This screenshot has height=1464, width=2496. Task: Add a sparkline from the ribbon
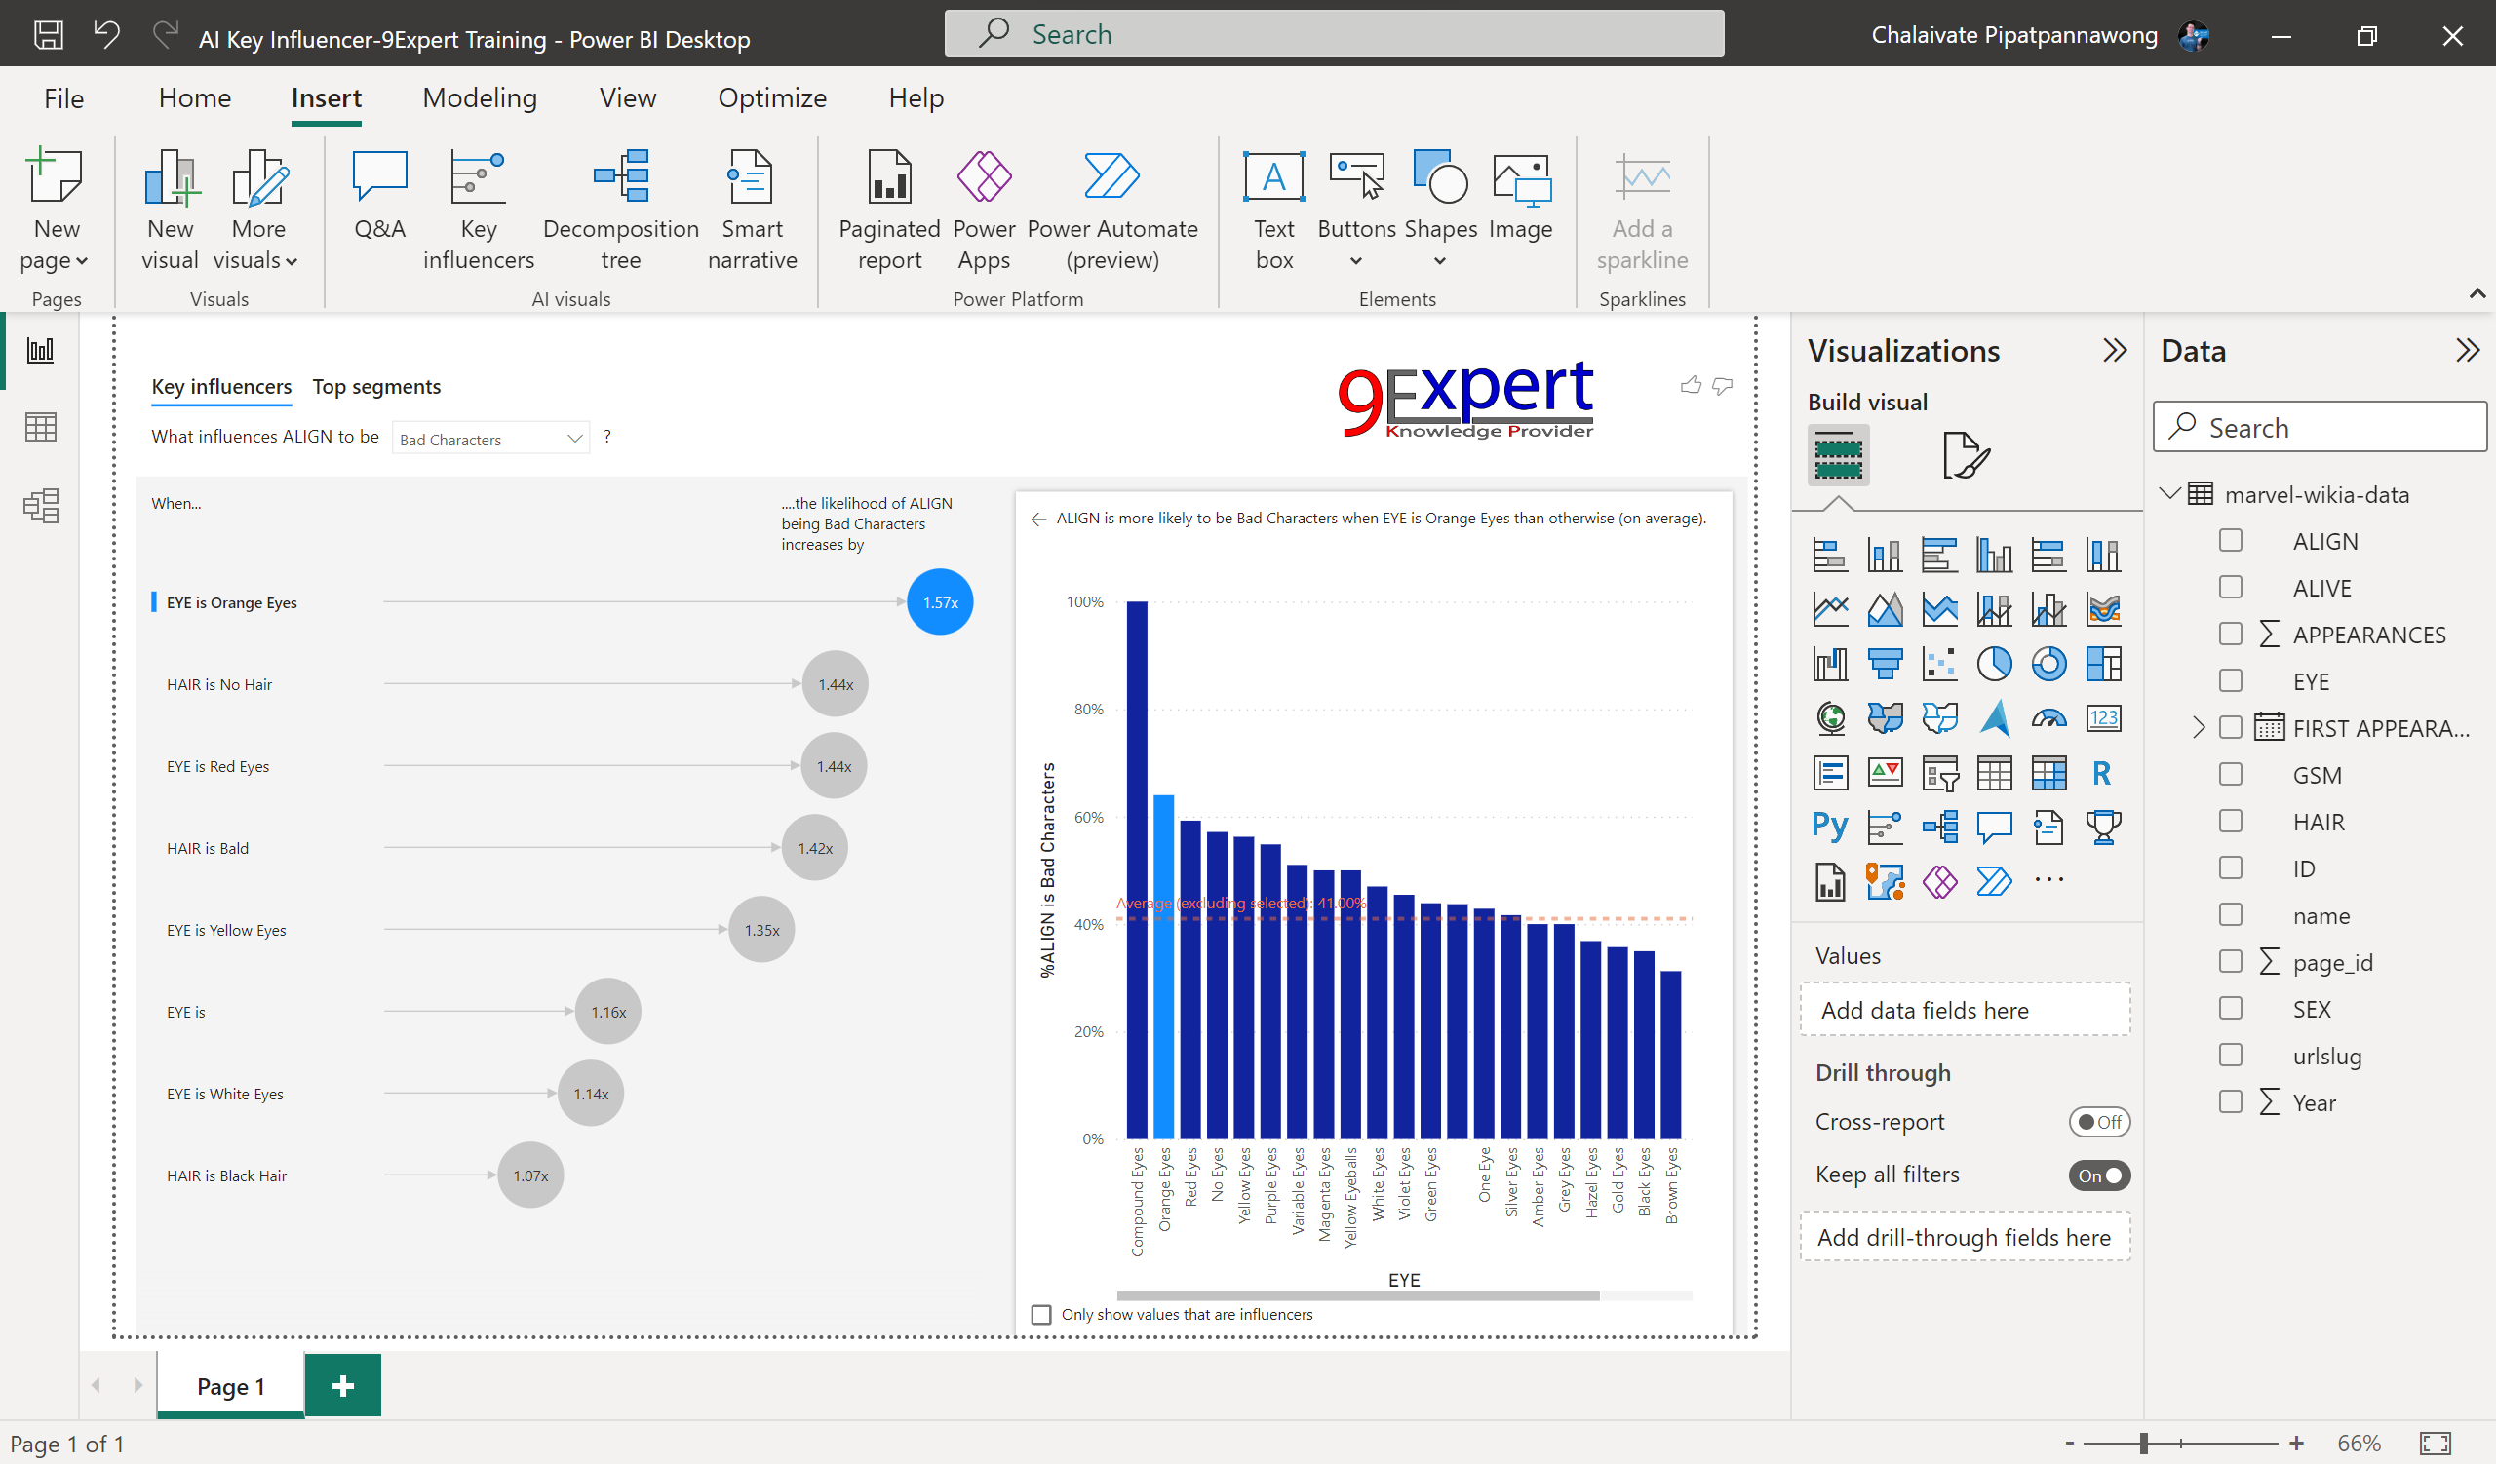(1641, 208)
